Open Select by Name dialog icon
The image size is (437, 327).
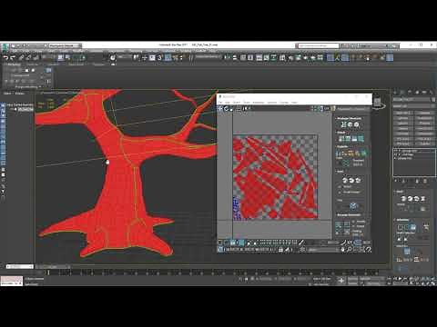(67, 57)
